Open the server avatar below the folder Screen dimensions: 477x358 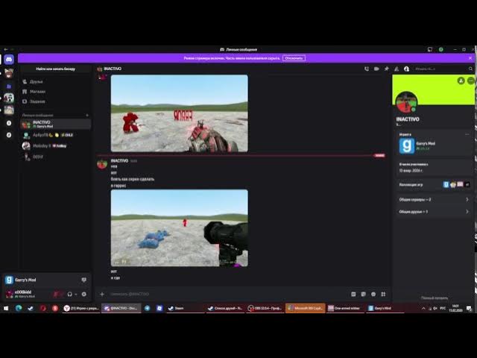[9, 98]
